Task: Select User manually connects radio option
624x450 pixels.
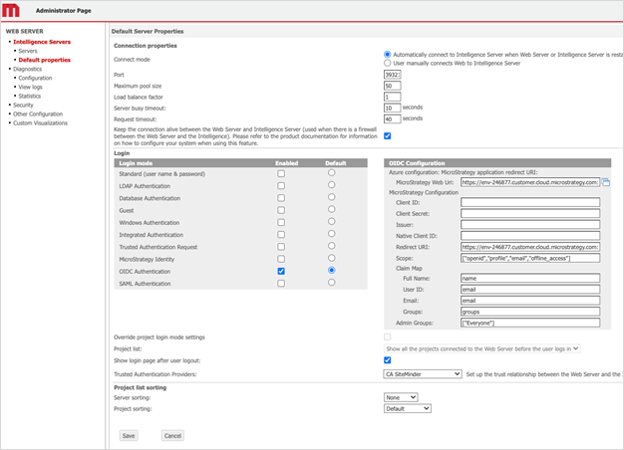Action: [388, 63]
